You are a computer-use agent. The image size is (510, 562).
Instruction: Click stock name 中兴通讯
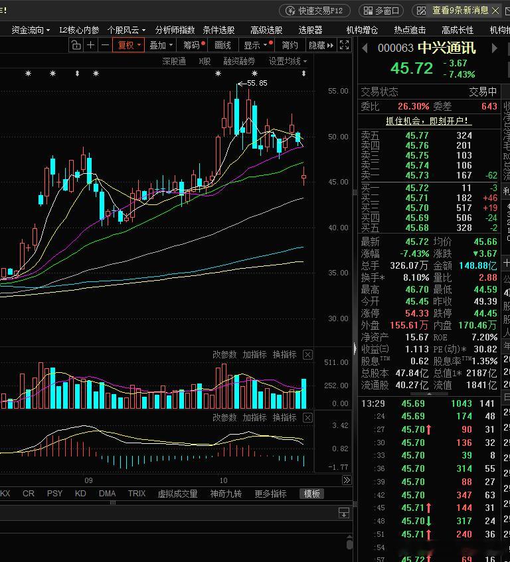pos(447,48)
